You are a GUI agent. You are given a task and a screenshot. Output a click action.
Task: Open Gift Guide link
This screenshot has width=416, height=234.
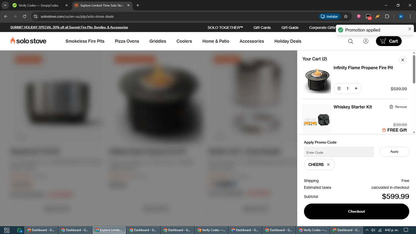coord(290,28)
